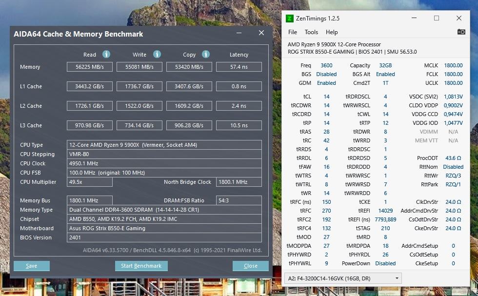Click the DRAM:FSB Ratio 54:3 field
This screenshot has width=478, height=296.
239,200
